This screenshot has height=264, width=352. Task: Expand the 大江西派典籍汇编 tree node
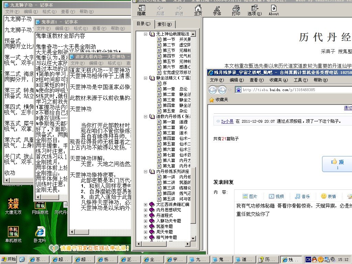click(145, 205)
